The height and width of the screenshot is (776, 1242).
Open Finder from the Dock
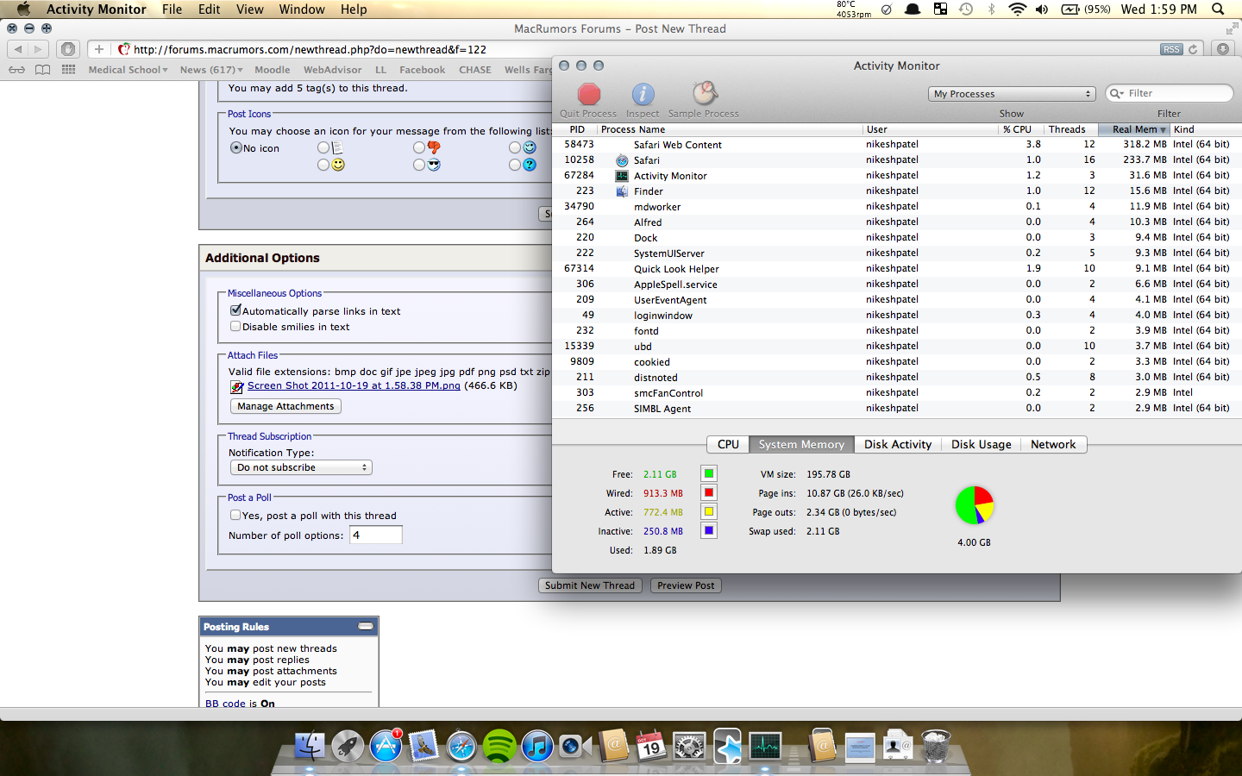click(309, 746)
